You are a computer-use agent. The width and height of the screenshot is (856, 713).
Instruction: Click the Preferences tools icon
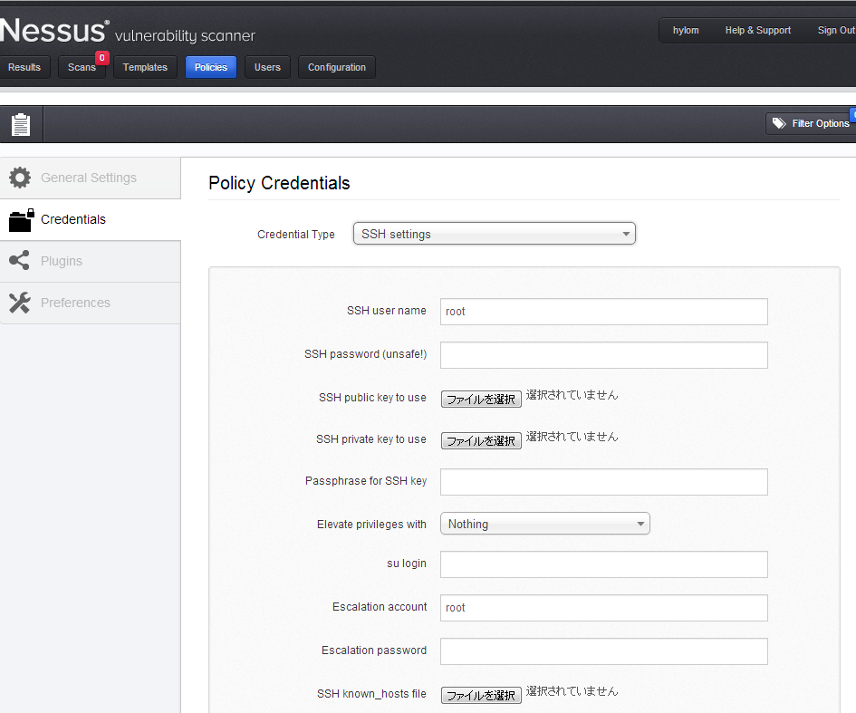pyautogui.click(x=20, y=303)
